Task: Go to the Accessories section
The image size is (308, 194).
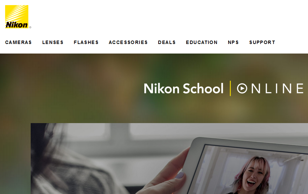Action: pos(128,42)
